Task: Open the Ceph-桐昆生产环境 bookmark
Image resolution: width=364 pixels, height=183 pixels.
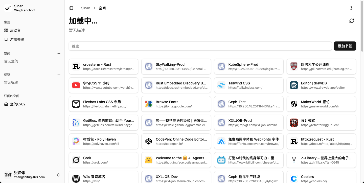Action: pyautogui.click(x=249, y=177)
